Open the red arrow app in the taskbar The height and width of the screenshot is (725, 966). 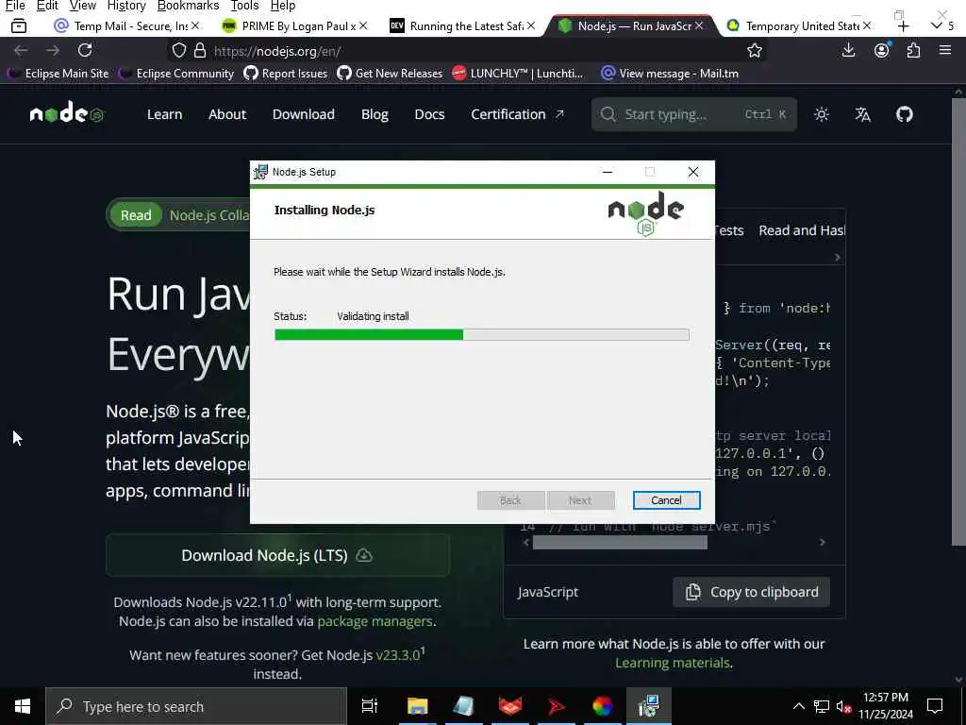pyautogui.click(x=557, y=706)
